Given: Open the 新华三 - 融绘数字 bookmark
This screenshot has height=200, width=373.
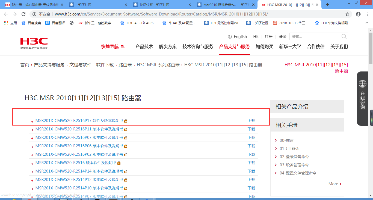Looking at the screenshot, I should click(96, 23).
